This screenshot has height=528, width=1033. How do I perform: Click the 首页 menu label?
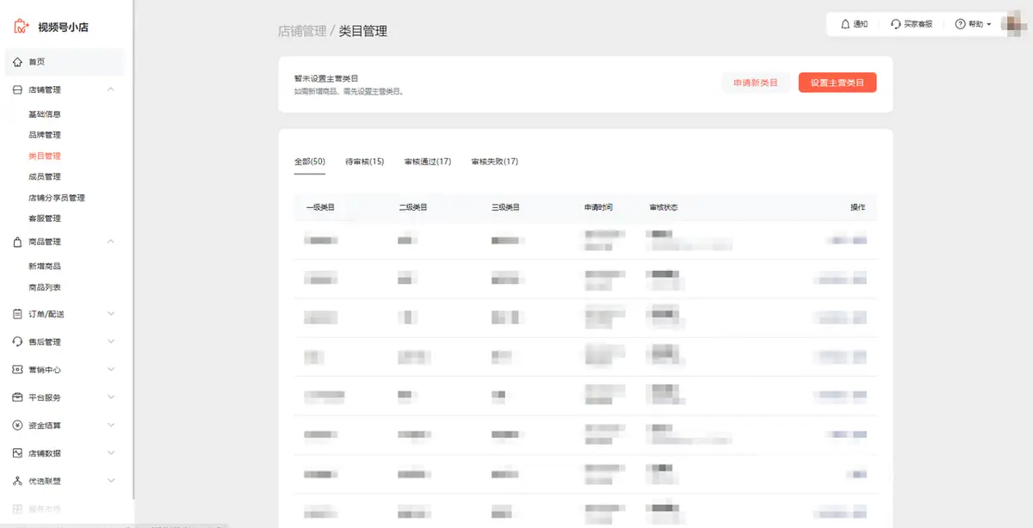click(36, 62)
